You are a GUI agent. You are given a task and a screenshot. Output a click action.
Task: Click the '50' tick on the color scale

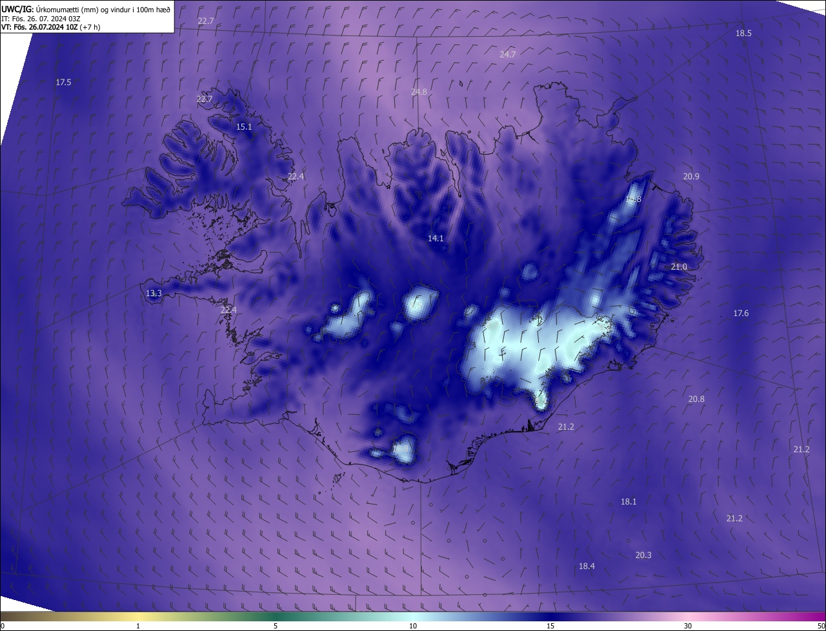821,626
